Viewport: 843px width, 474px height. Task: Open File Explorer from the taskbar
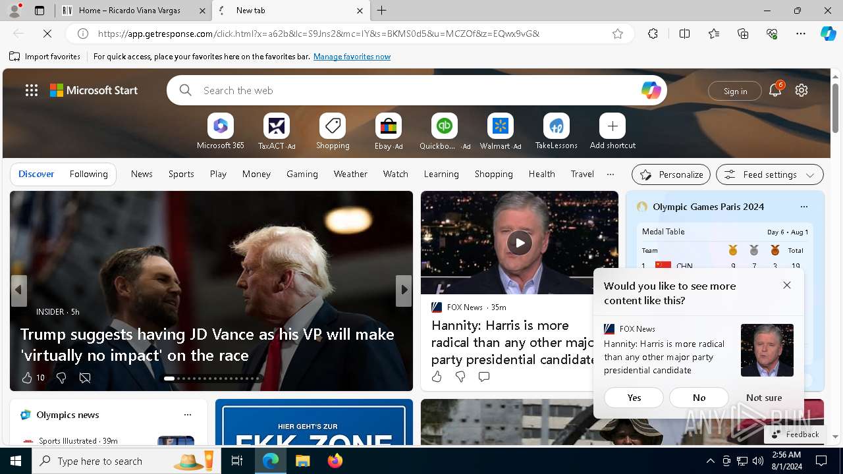click(302, 461)
